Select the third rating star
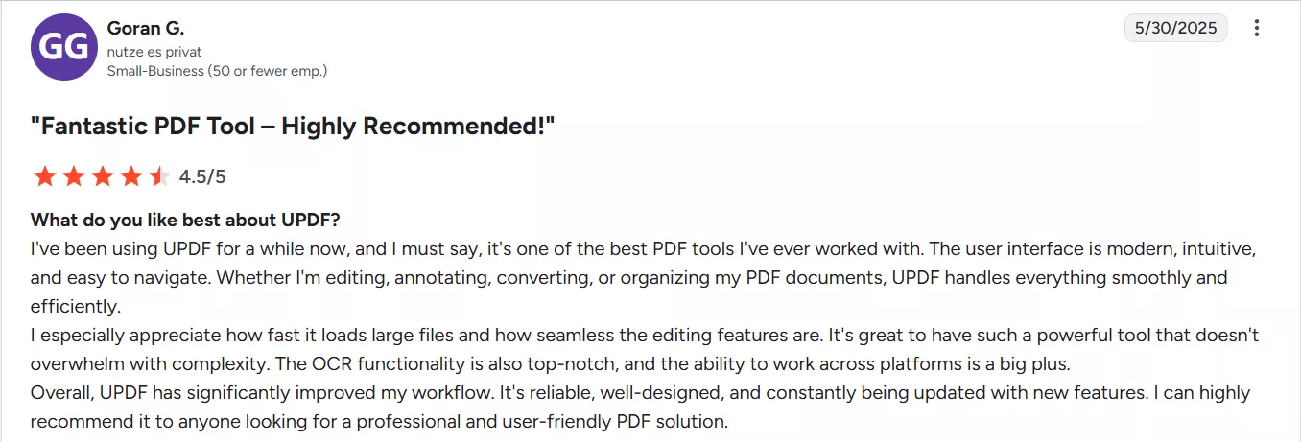The height and width of the screenshot is (442, 1301). coord(102,176)
